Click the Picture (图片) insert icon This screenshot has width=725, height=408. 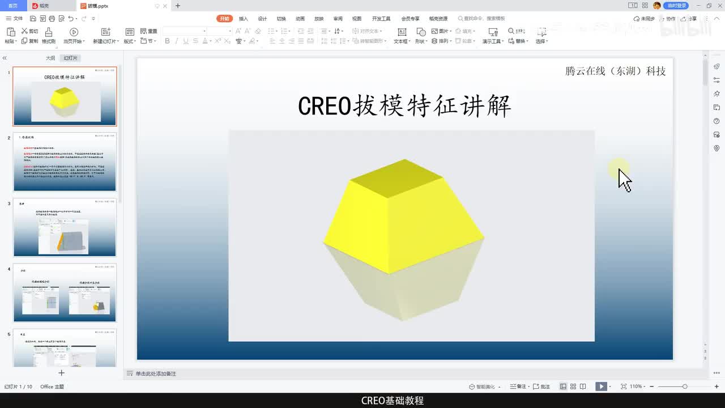434,31
